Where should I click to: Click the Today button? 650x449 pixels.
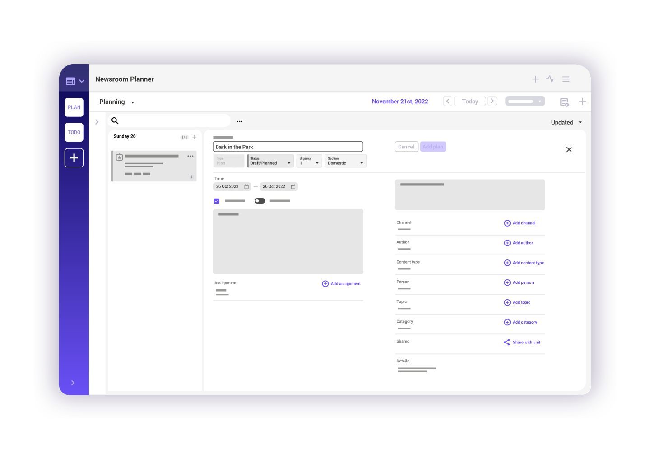(469, 101)
